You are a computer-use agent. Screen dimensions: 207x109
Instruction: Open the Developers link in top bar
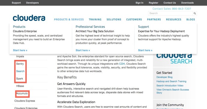pos(32,3)
